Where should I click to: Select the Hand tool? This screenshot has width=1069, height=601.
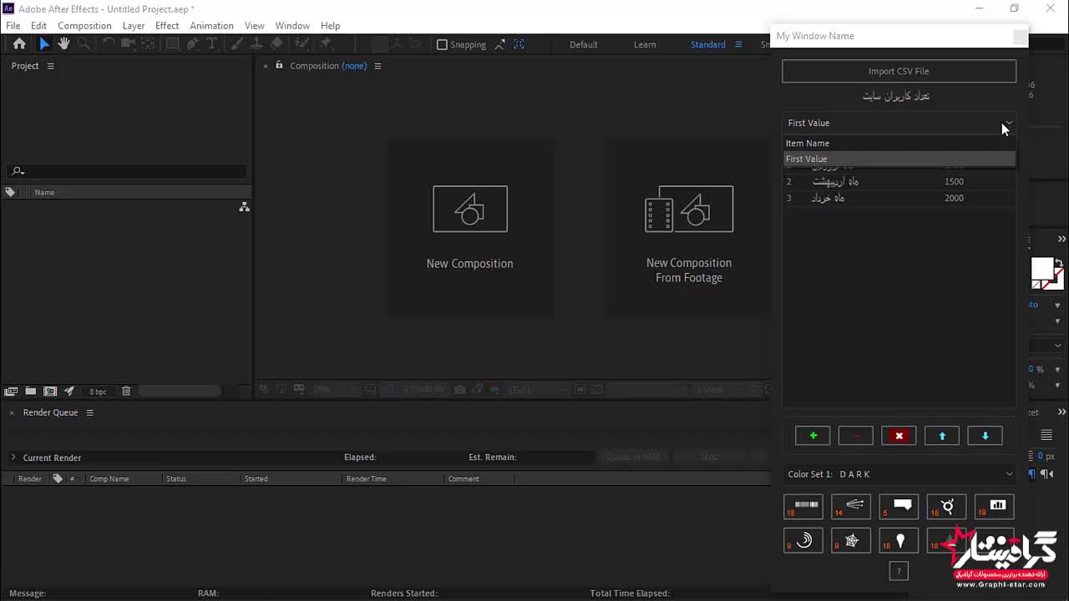[63, 44]
